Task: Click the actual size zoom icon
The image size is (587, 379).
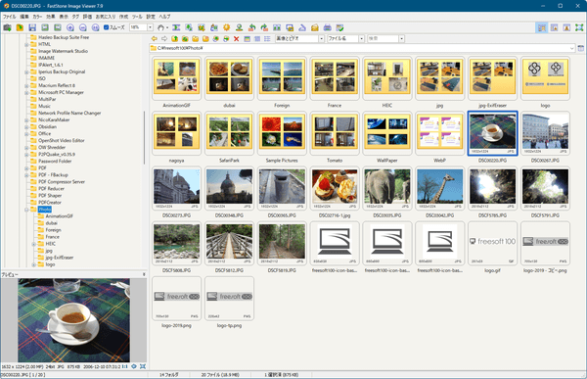Action: tap(96, 27)
